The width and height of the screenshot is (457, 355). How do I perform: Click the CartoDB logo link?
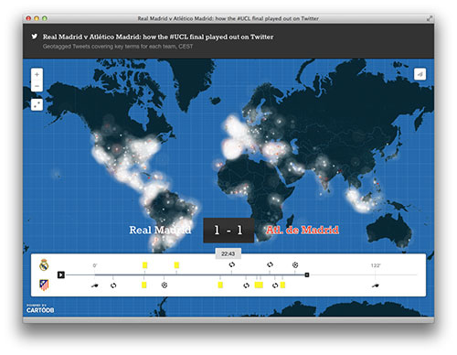(x=40, y=308)
